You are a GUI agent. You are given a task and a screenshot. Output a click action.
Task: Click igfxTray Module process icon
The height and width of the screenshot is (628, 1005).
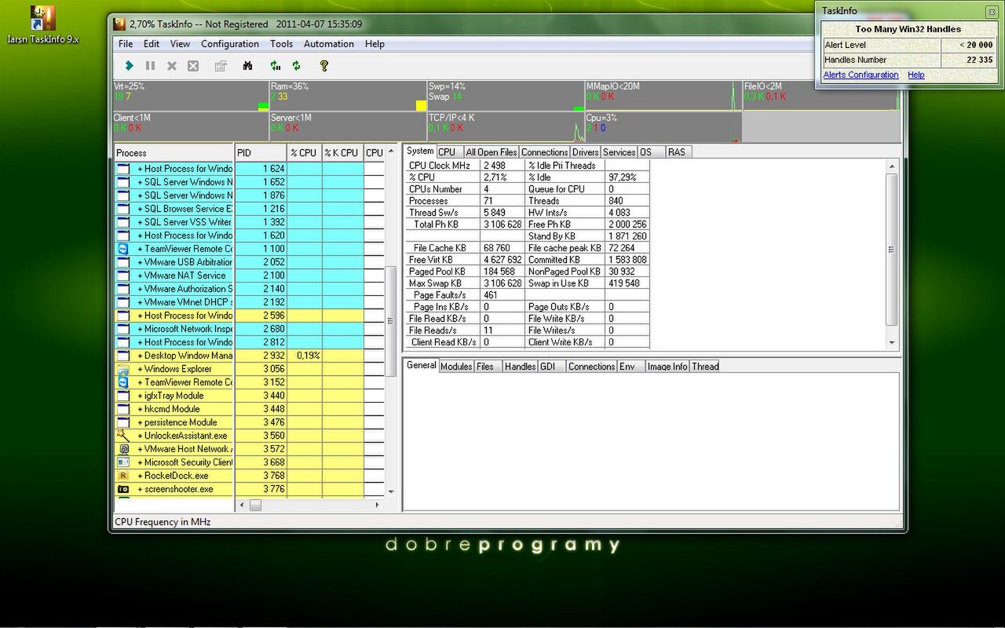[x=122, y=396]
